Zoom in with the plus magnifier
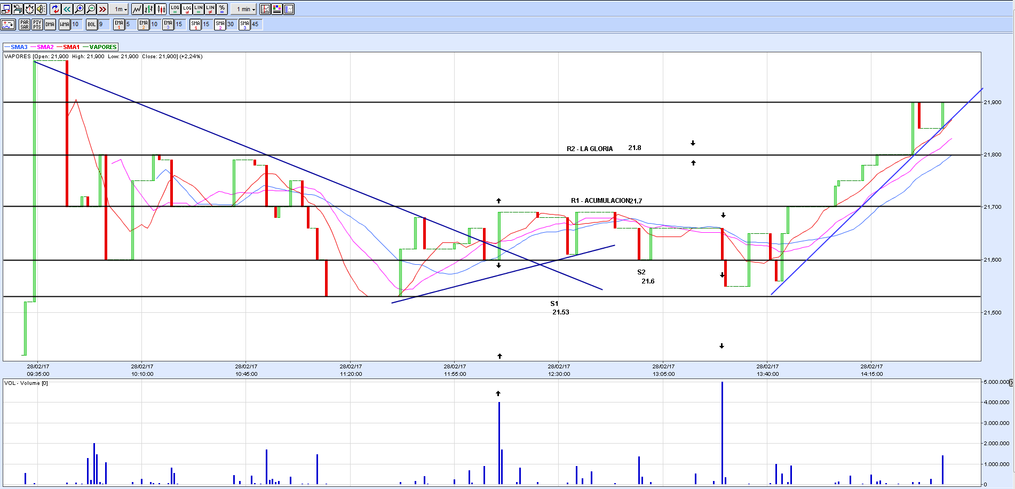This screenshot has height=489, width=1015. 79,9
